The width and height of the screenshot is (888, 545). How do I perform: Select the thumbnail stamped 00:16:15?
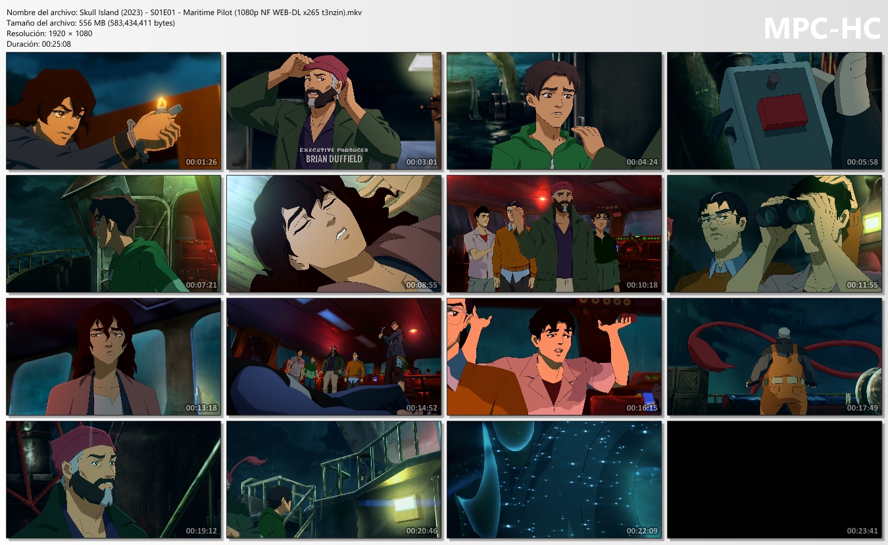tap(555, 357)
